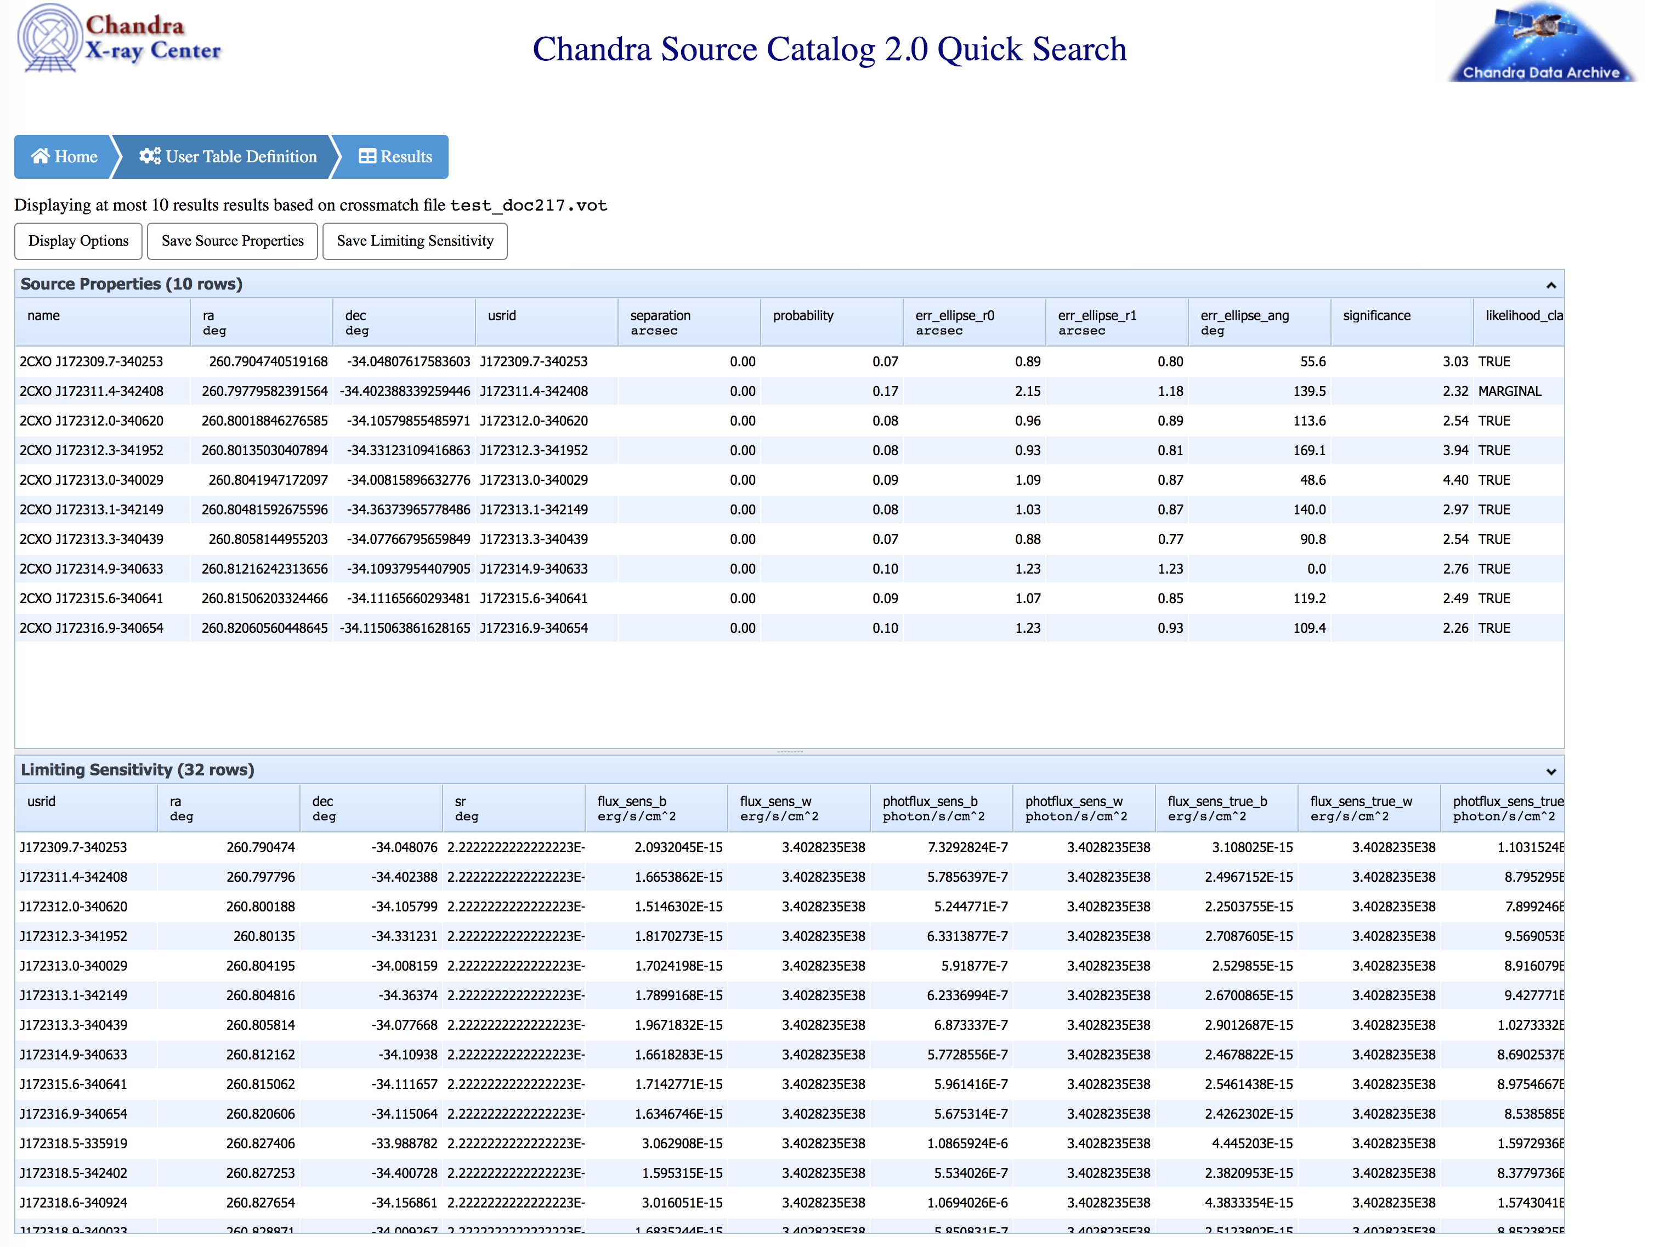
Task: Sort by flux_sens_w column header
Action: click(800, 809)
